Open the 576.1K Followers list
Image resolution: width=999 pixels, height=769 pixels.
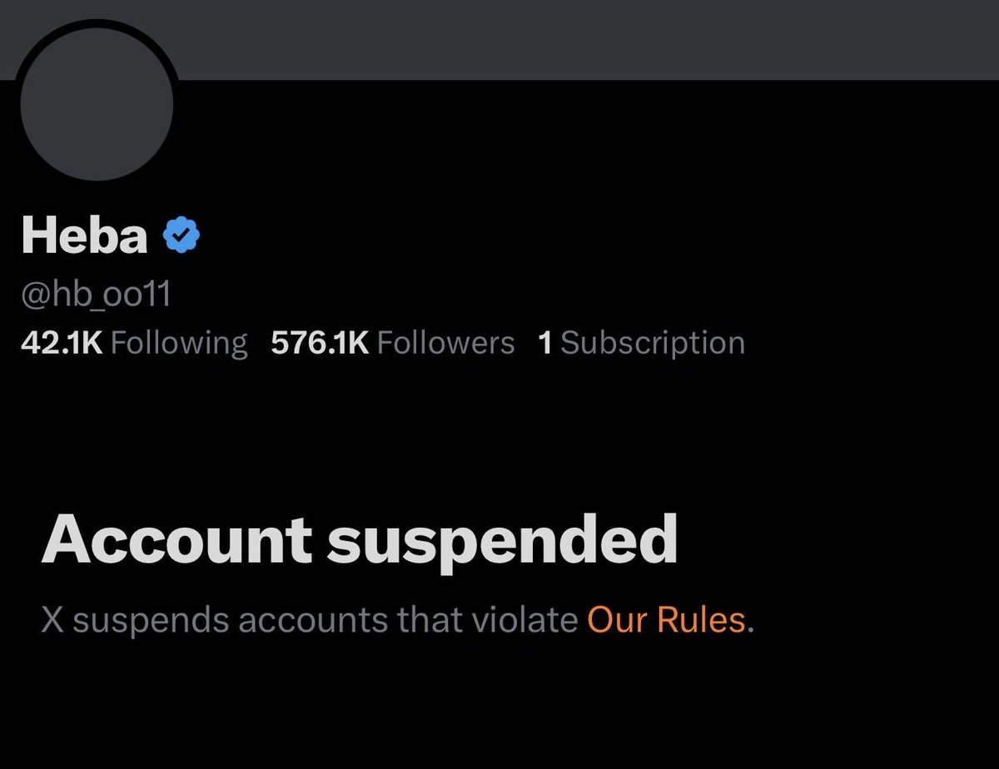tap(393, 343)
